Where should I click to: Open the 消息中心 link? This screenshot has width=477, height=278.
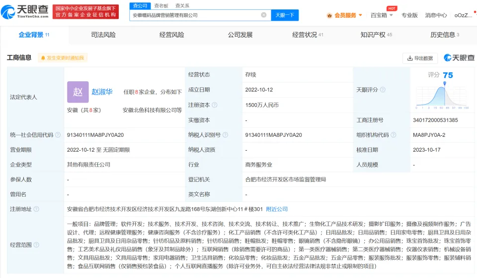[436, 15]
